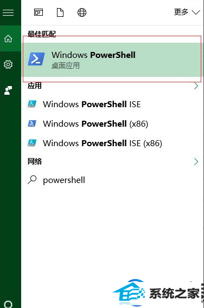Select the Home icon in the sidebar
Screen dimensions: 204x308
pyautogui.click(x=8, y=38)
